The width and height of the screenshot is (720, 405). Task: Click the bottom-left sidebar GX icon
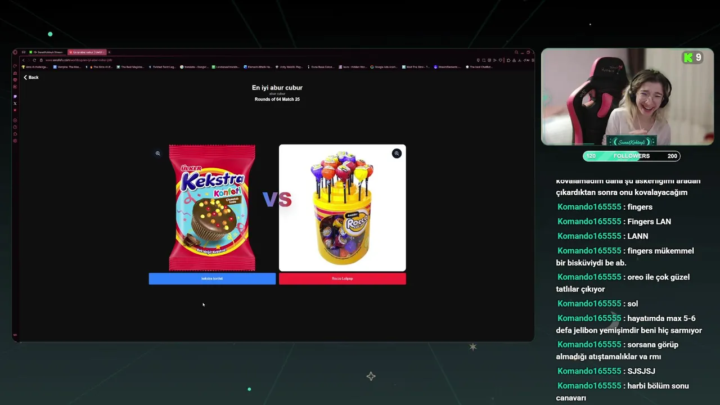tap(15, 335)
